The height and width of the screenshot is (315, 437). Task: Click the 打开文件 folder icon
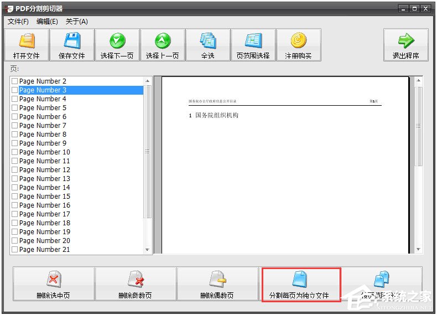[27, 41]
